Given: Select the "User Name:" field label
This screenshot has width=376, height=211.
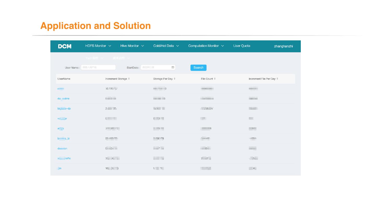Looking at the screenshot, I should tap(72, 68).
